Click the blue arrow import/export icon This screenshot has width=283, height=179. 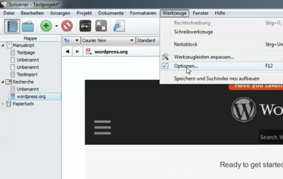(x=119, y=26)
